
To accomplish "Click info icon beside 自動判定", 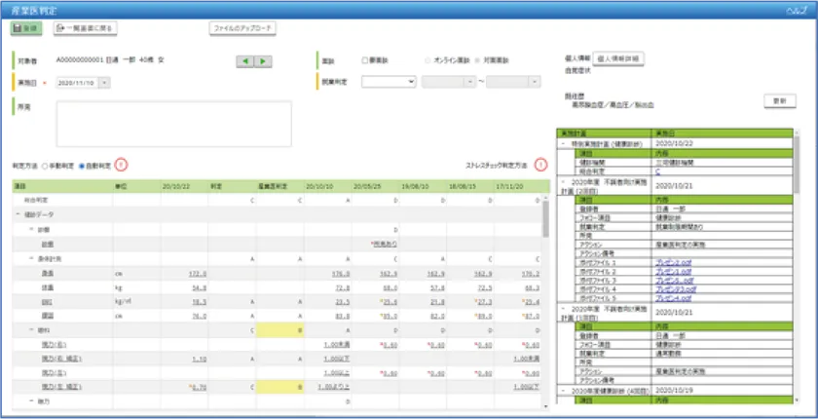I will (121, 166).
